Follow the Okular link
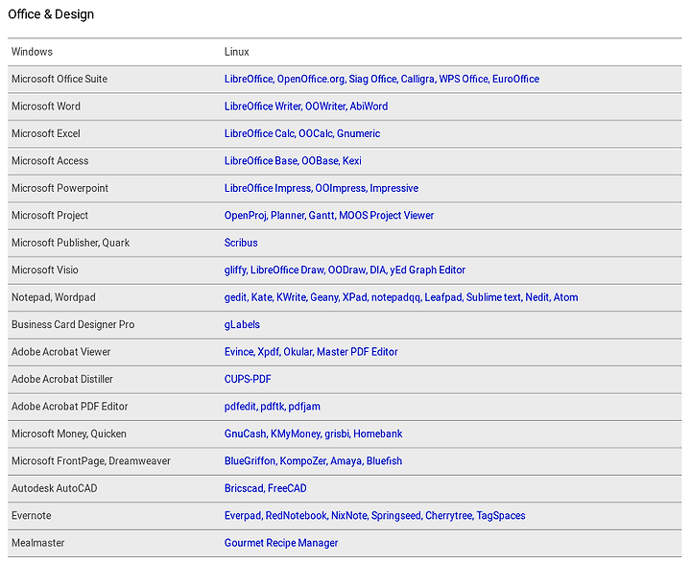 [298, 352]
